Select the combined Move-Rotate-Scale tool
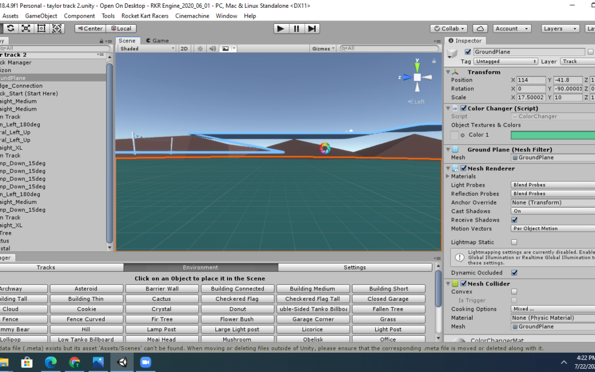595x372 pixels. 57,29
